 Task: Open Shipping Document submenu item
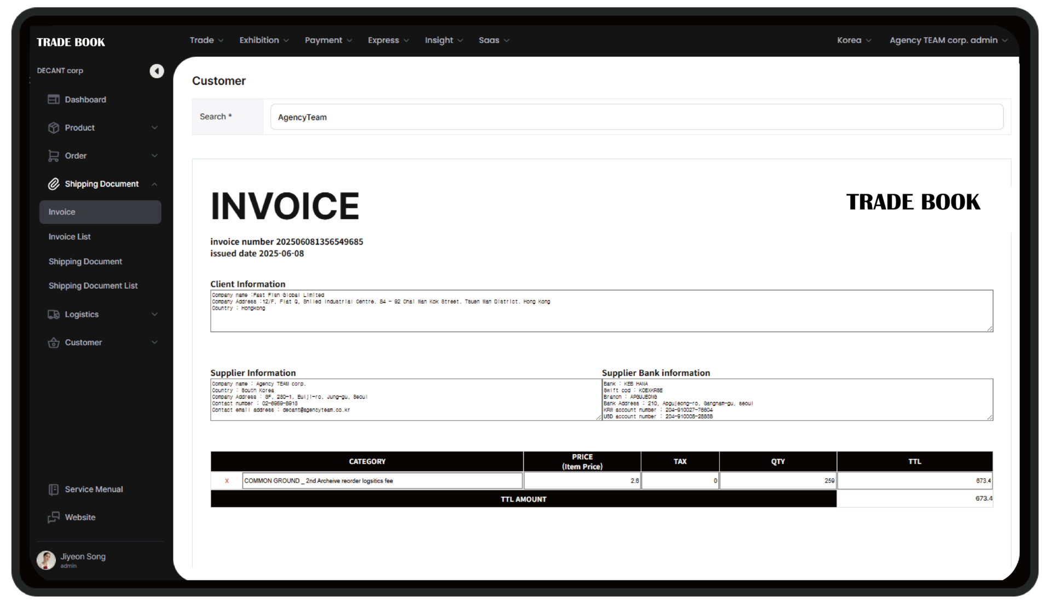pyautogui.click(x=85, y=262)
